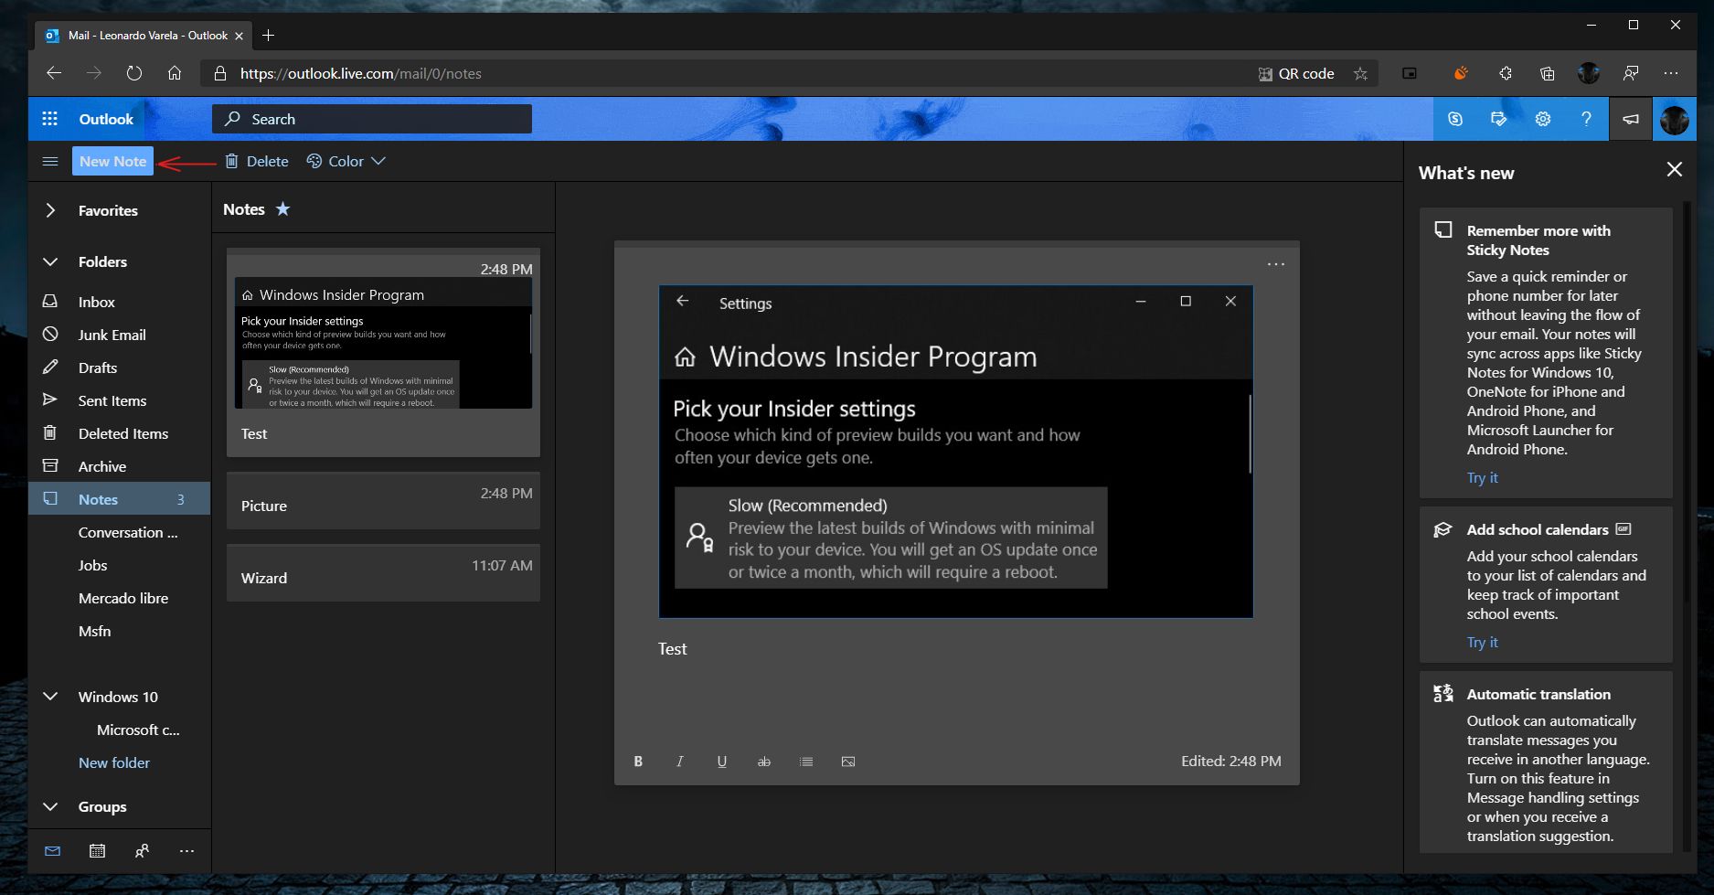Screen dimensions: 1714x895
Task: Add page to browser favorites star
Action: (1361, 74)
